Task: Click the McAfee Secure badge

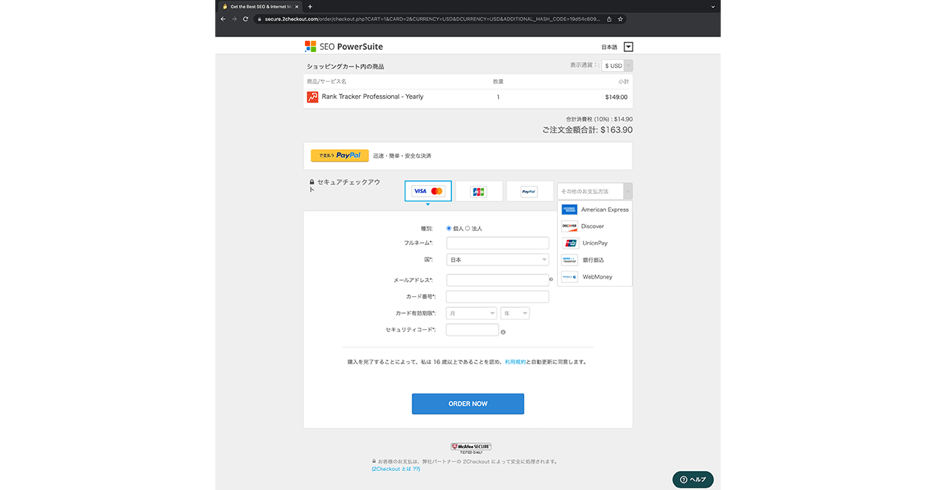Action: (470, 448)
